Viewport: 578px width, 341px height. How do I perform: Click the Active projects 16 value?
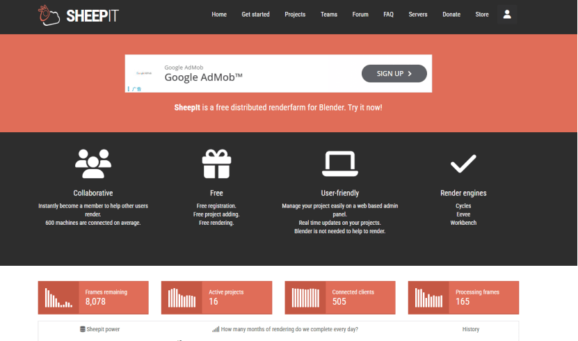click(214, 301)
